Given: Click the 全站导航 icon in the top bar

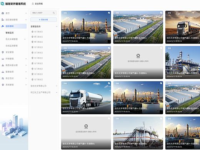Looking at the screenshot, I should pos(33,4).
